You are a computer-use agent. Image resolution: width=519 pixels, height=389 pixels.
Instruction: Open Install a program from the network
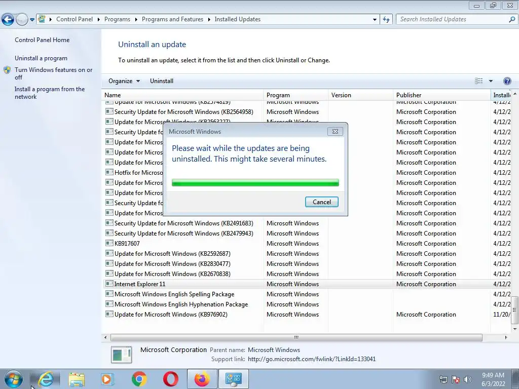point(50,93)
